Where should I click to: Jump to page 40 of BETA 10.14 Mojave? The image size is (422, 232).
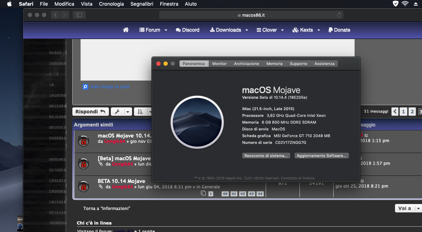point(225,194)
